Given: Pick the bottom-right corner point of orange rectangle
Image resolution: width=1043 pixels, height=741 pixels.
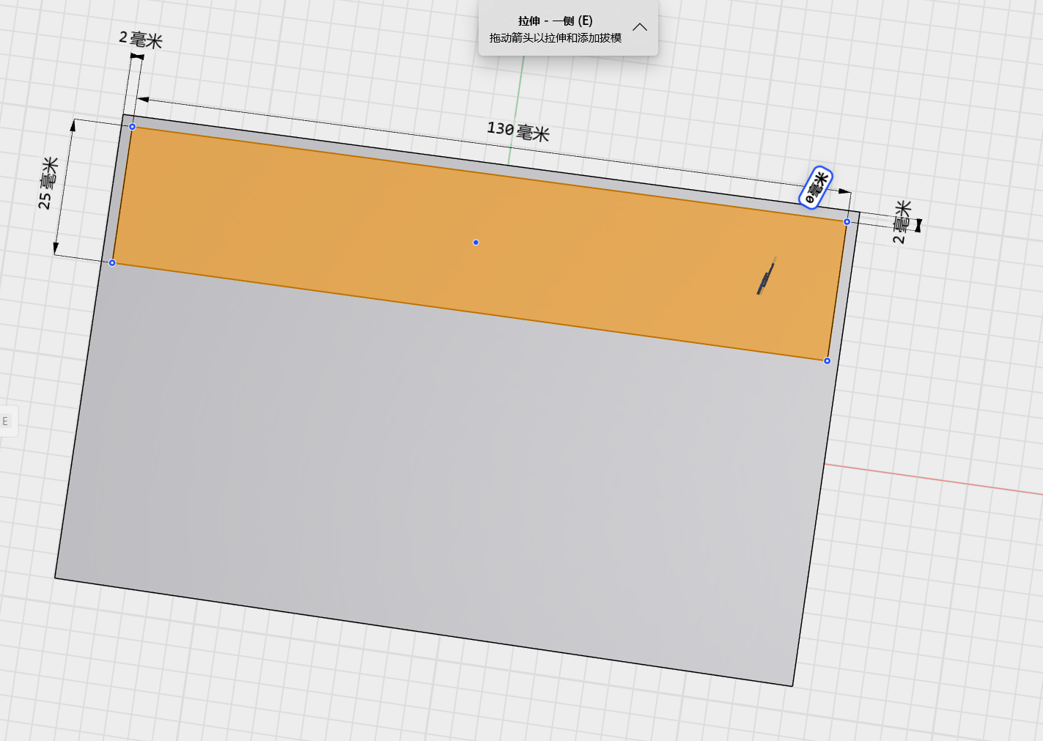Looking at the screenshot, I should click(828, 361).
